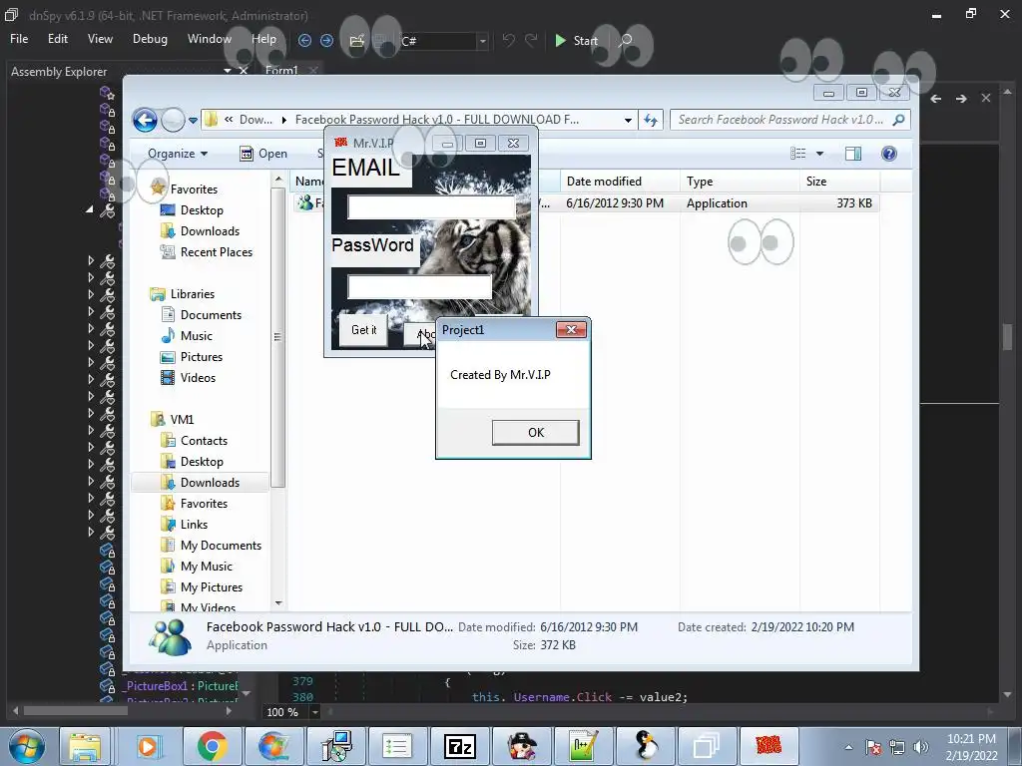This screenshot has width=1022, height=766.
Task: Select Recent Places in Favorites
Action: 206,252
